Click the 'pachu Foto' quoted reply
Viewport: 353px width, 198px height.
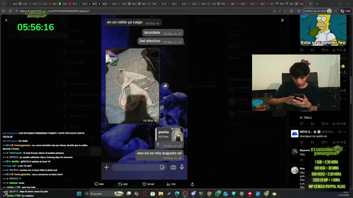170,134
